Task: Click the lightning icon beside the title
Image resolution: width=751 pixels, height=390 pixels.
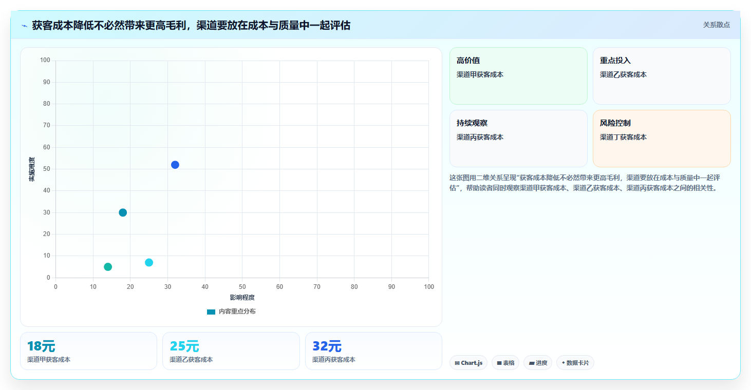Action: [24, 25]
